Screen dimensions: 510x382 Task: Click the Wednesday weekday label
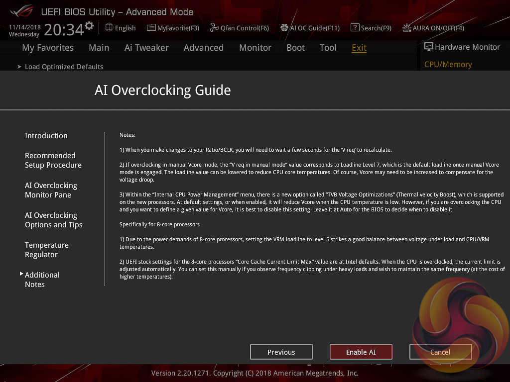[24, 34]
